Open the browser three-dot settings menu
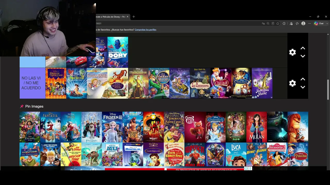The image size is (330, 185). coord(310,23)
